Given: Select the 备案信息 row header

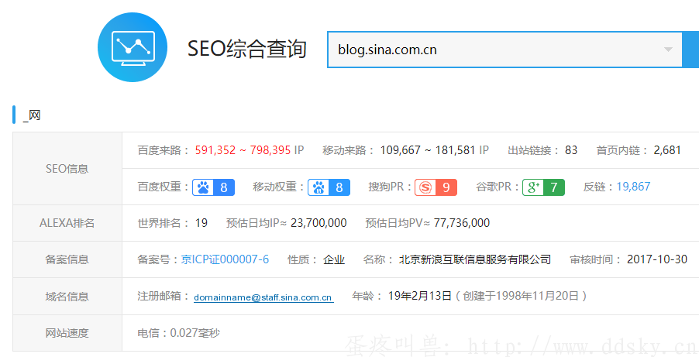Looking at the screenshot, I should pos(67,259).
